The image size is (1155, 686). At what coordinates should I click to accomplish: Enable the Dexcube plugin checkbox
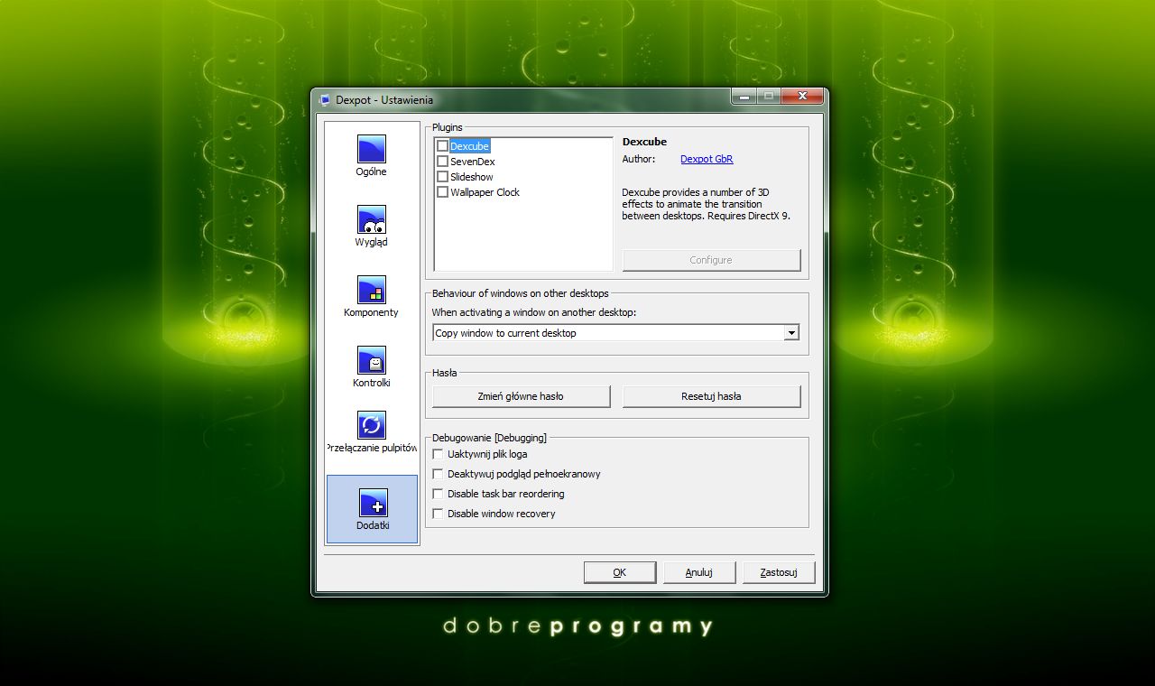pos(442,145)
